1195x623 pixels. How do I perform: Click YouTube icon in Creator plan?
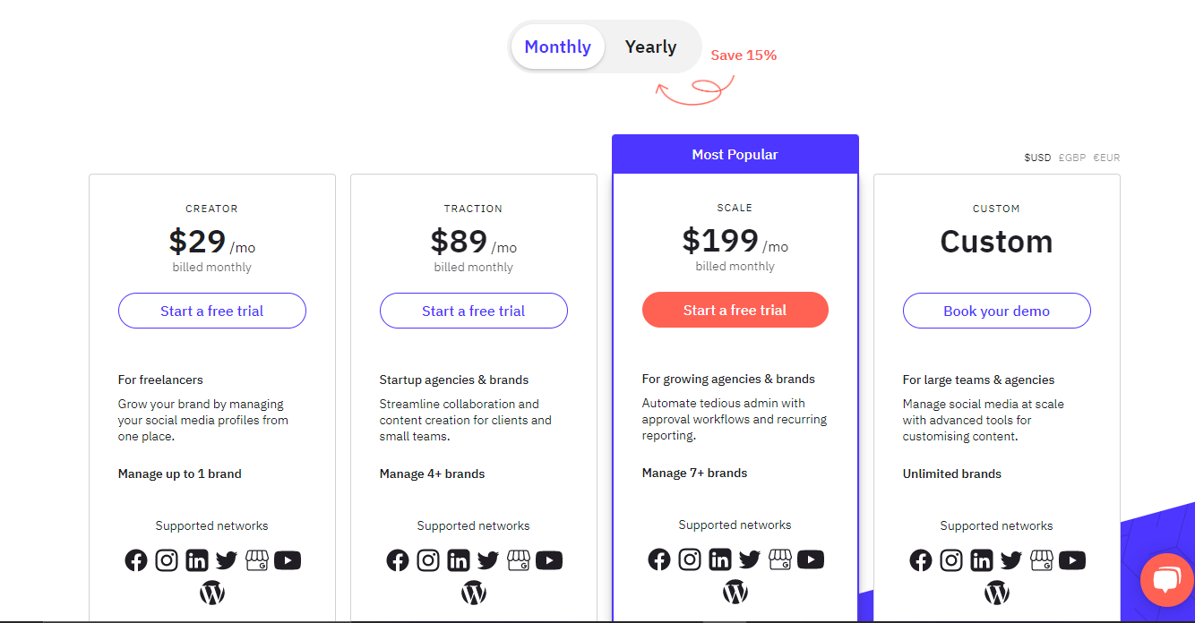pyautogui.click(x=288, y=561)
